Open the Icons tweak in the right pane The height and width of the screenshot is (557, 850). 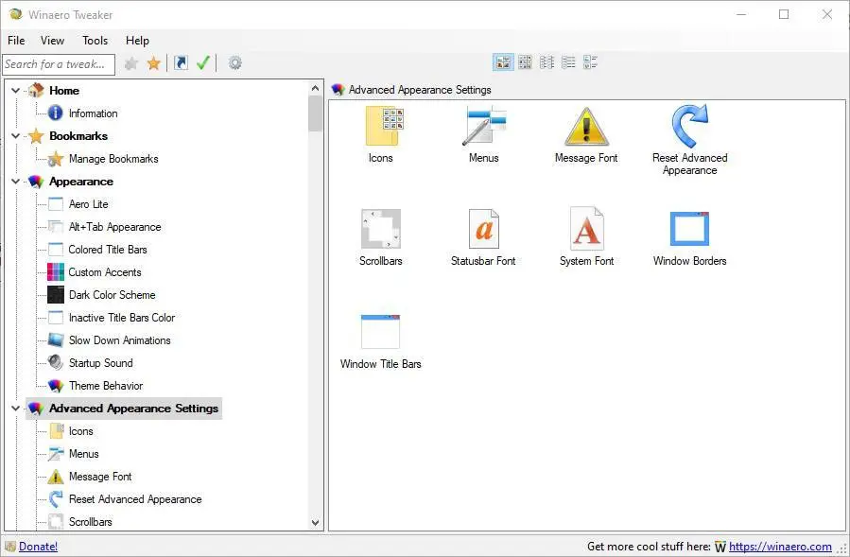tap(381, 134)
